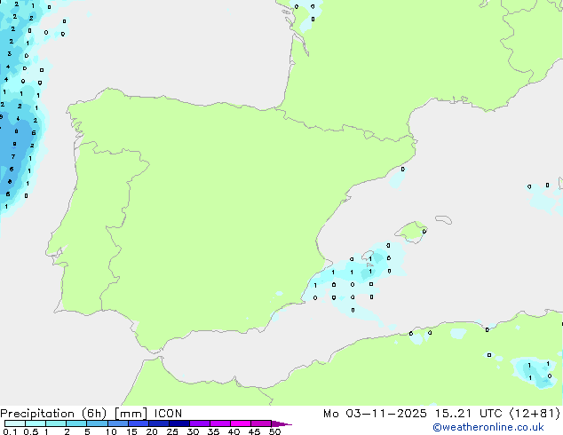Click the 'Mo 03-11-2025' date text
The width and height of the screenshot is (563, 435).
375,414
